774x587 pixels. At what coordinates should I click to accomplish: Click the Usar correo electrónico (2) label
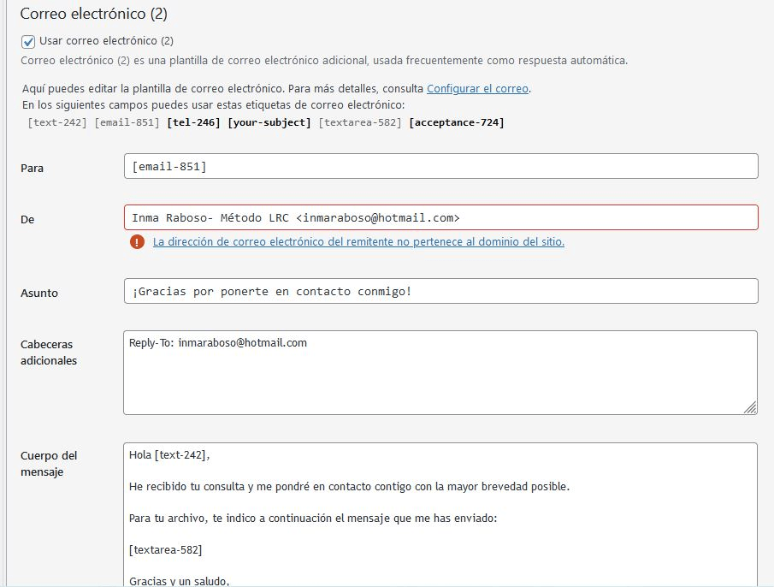[106, 41]
